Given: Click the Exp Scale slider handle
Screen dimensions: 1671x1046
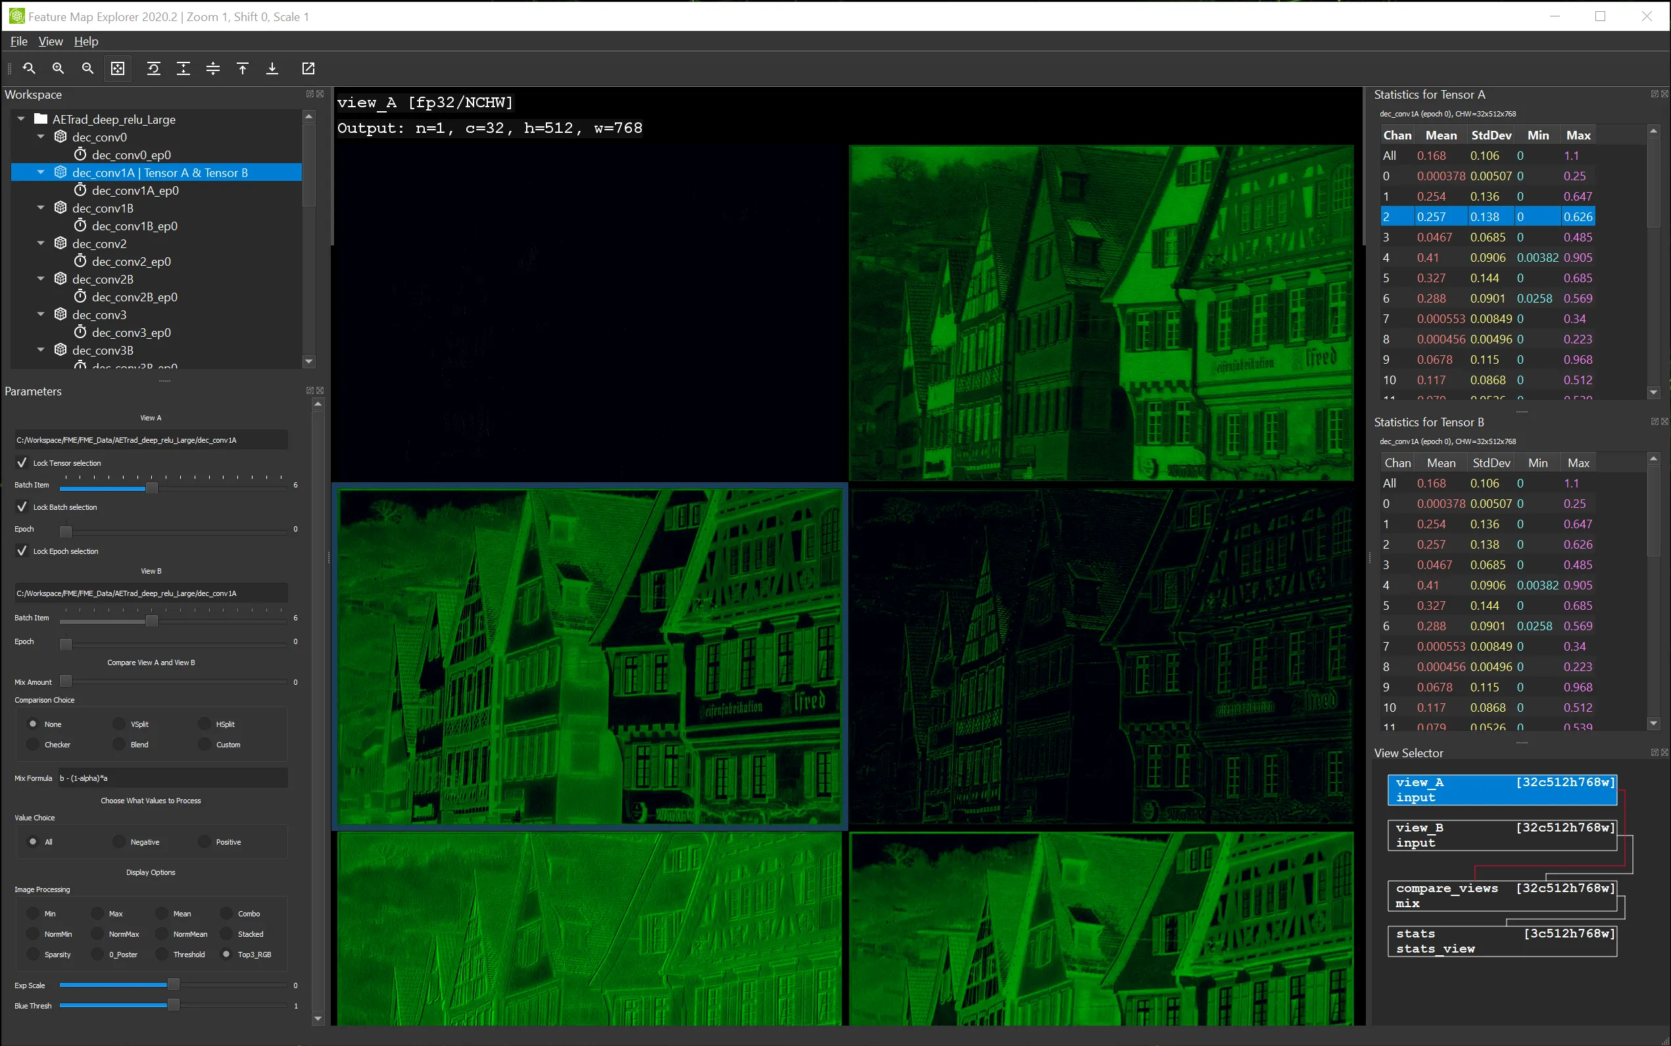Looking at the screenshot, I should (x=174, y=985).
